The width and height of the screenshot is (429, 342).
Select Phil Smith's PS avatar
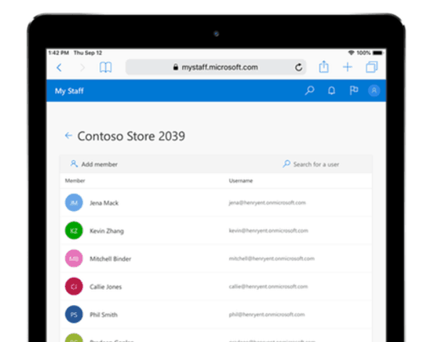(74, 314)
